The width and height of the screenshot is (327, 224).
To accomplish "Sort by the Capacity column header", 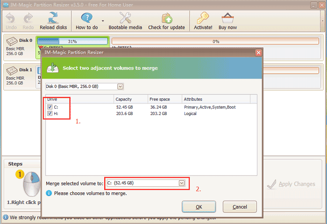I will coord(131,99).
